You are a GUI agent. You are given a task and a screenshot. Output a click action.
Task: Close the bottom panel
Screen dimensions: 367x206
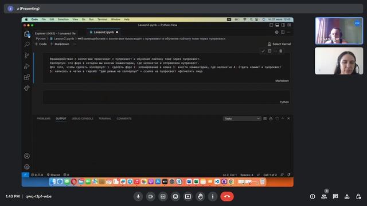tap(288, 118)
